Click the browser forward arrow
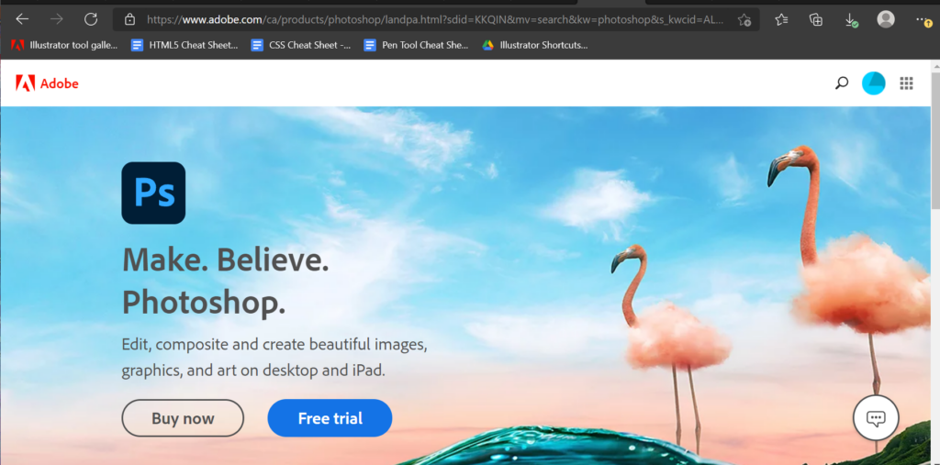The image size is (940, 465). (x=56, y=19)
